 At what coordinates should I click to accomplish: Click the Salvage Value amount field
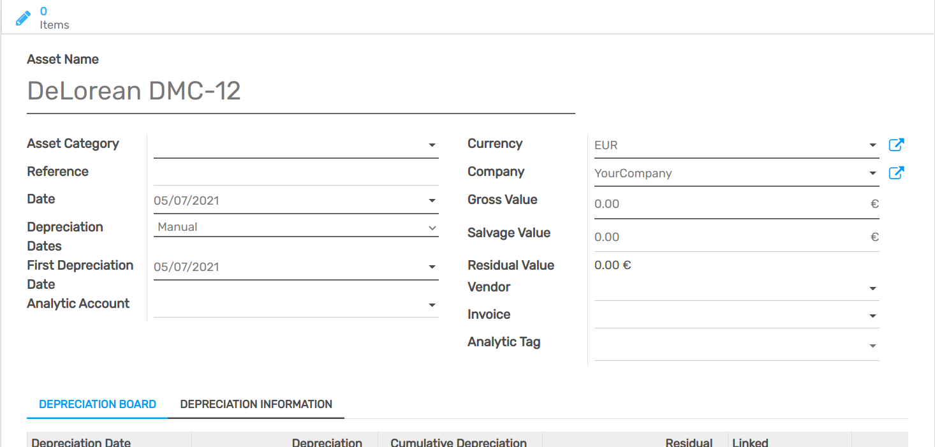coord(702,237)
